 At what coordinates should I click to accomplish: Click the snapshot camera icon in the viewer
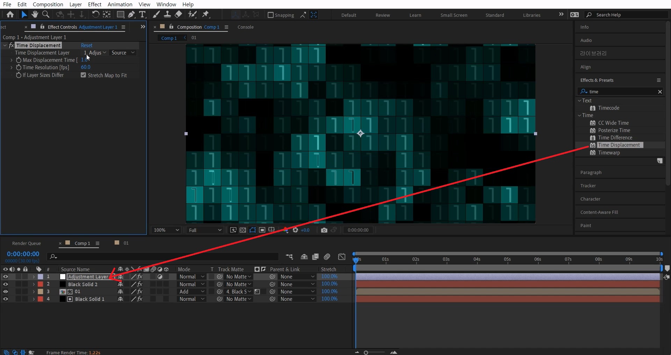(x=324, y=230)
